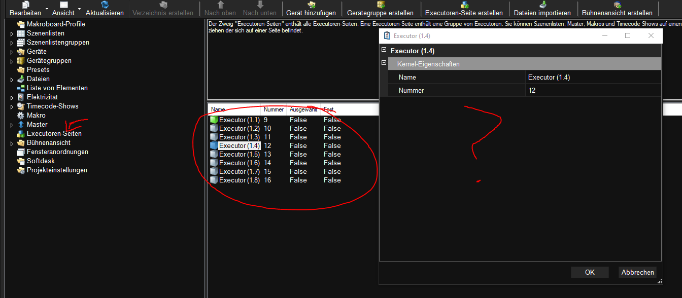Click the Nummer field value 12
The height and width of the screenshot is (298, 682).
pos(593,91)
